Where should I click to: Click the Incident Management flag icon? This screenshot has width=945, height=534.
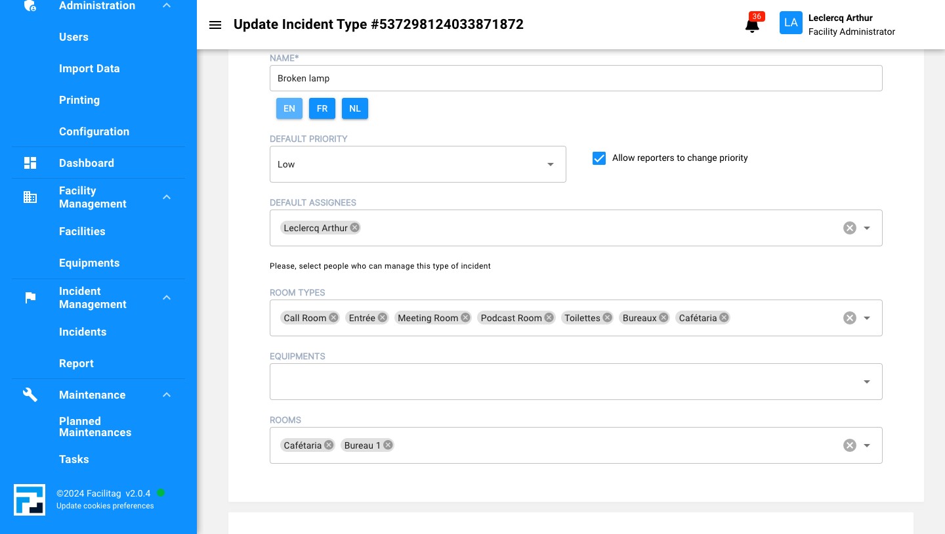pyautogui.click(x=30, y=298)
